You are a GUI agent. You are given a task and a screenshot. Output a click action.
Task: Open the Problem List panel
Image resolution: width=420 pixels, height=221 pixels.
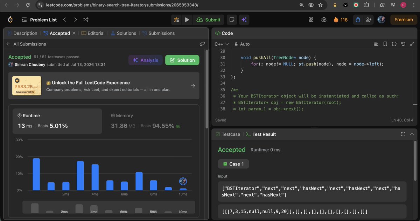(x=39, y=20)
